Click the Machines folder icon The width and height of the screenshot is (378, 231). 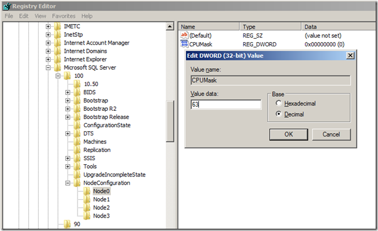point(77,142)
